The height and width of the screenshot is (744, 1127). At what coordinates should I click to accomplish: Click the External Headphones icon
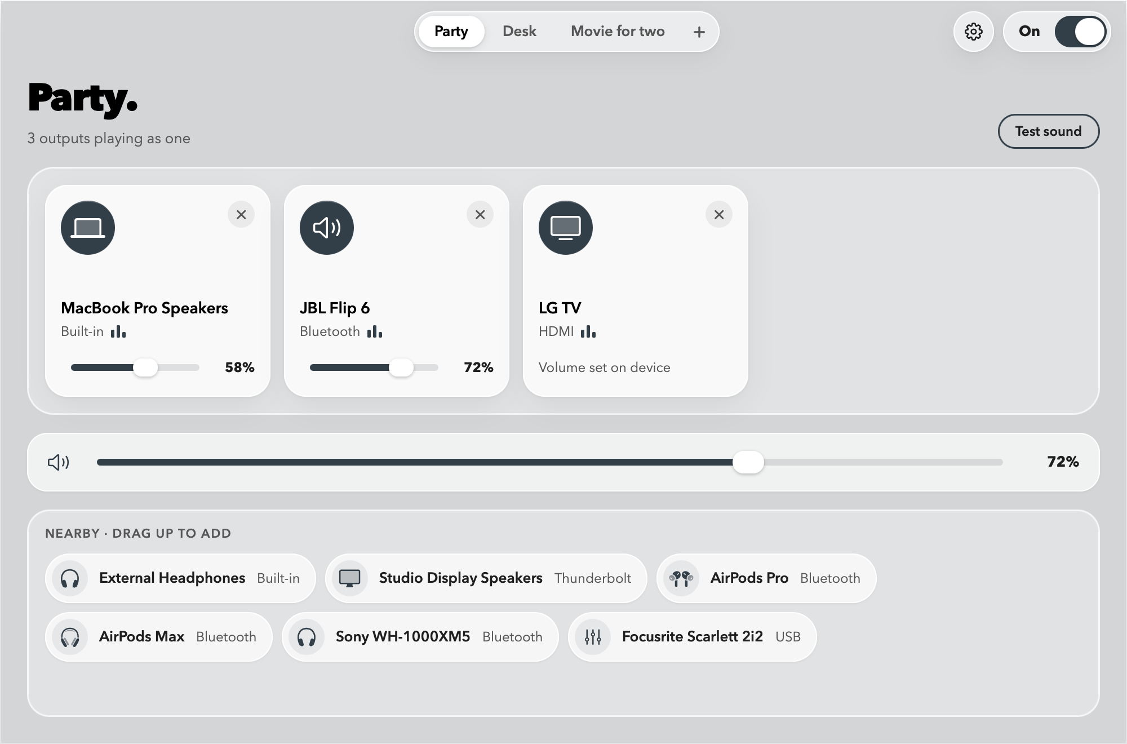click(x=70, y=578)
